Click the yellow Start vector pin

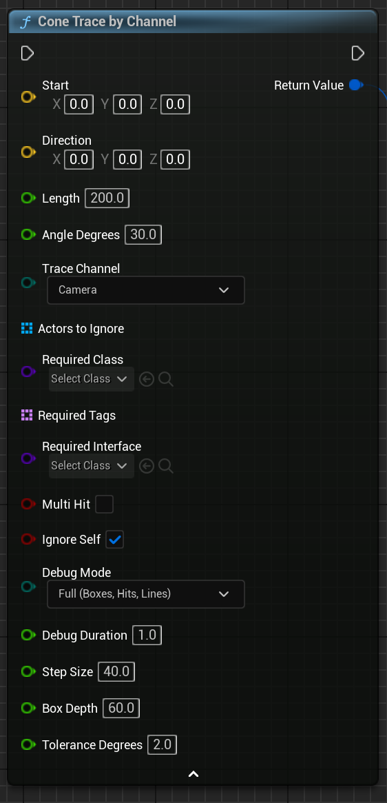coord(28,96)
